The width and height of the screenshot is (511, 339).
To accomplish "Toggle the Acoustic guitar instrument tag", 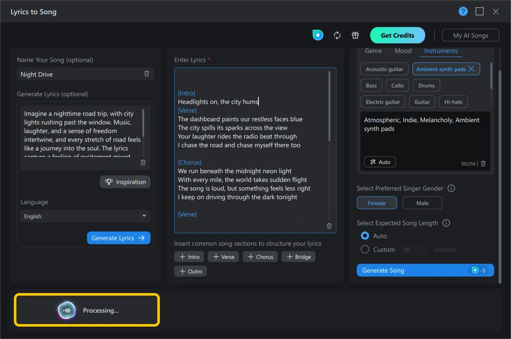I will (x=385, y=69).
